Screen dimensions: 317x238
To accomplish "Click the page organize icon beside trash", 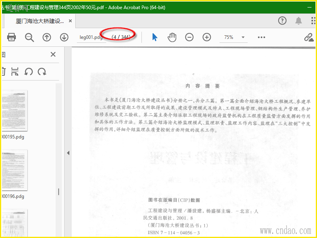I will tap(15, 72).
